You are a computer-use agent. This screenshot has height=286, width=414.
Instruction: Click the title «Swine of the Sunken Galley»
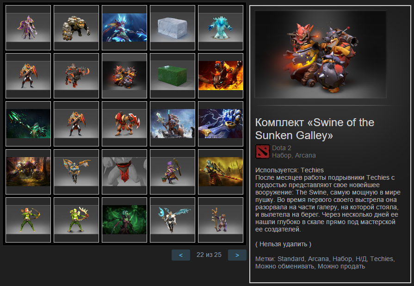(x=315, y=129)
